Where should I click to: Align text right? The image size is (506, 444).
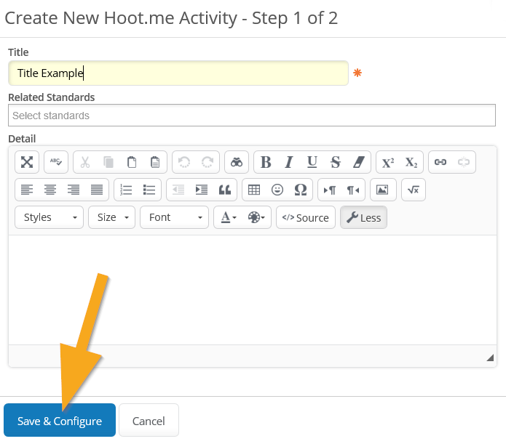74,190
